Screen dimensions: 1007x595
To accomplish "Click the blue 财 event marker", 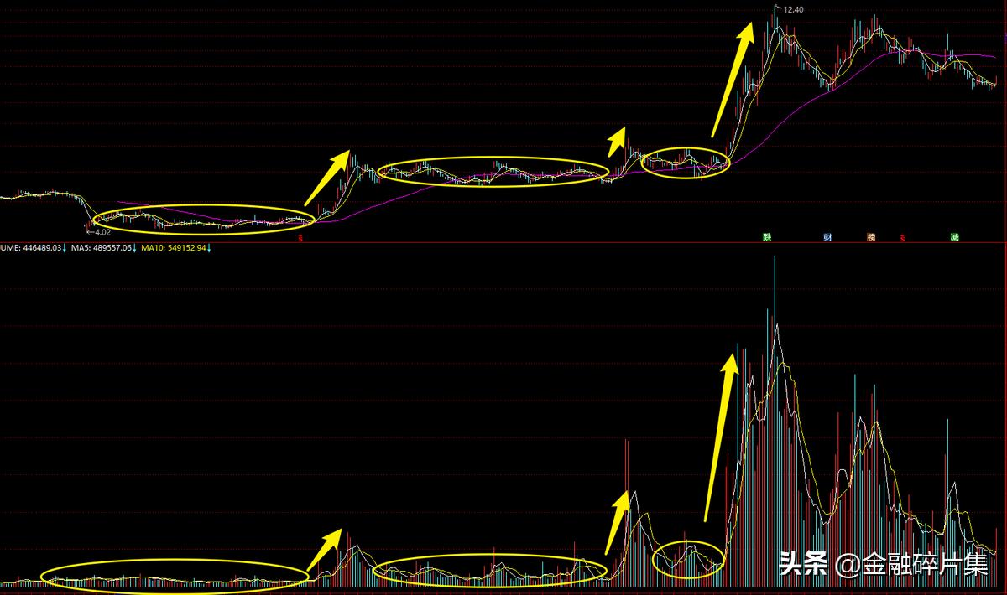I will coord(828,238).
